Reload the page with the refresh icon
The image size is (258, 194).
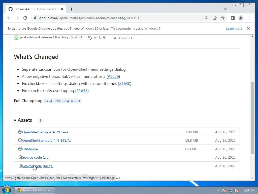tap(25, 18)
